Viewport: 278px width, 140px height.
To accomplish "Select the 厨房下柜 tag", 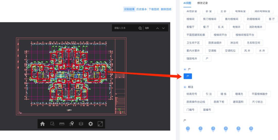I will pos(219,102).
